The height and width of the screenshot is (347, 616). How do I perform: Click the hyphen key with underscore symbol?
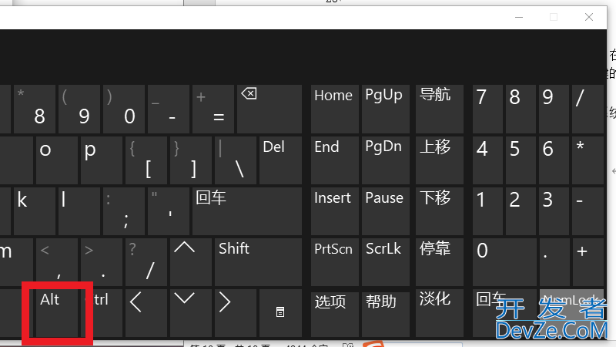pyautogui.click(x=169, y=109)
